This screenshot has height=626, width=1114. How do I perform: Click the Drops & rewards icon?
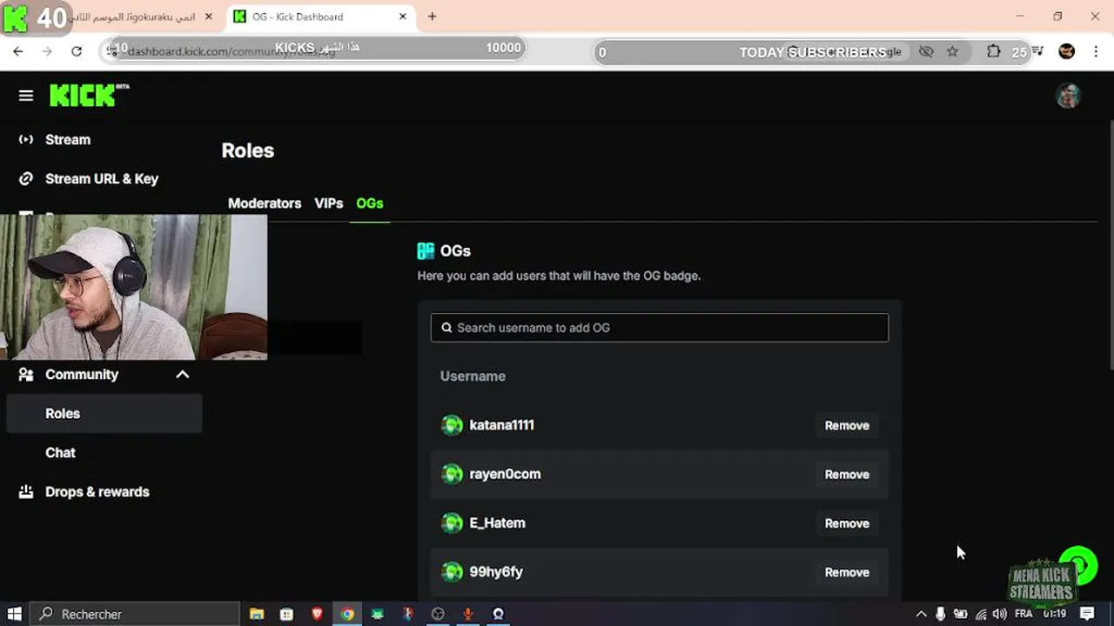click(x=26, y=491)
